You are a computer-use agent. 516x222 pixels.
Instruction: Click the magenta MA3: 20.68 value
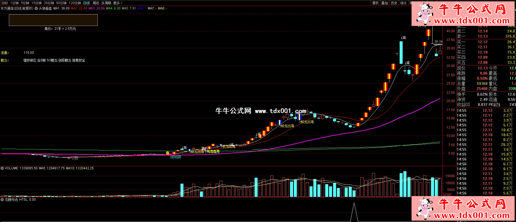(x=97, y=8)
